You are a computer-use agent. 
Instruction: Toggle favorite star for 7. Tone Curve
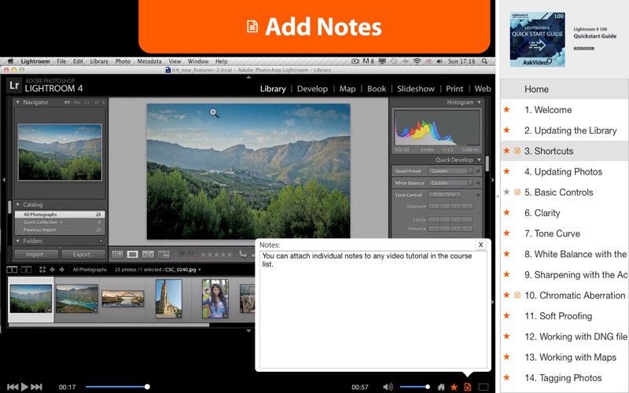[x=506, y=233]
